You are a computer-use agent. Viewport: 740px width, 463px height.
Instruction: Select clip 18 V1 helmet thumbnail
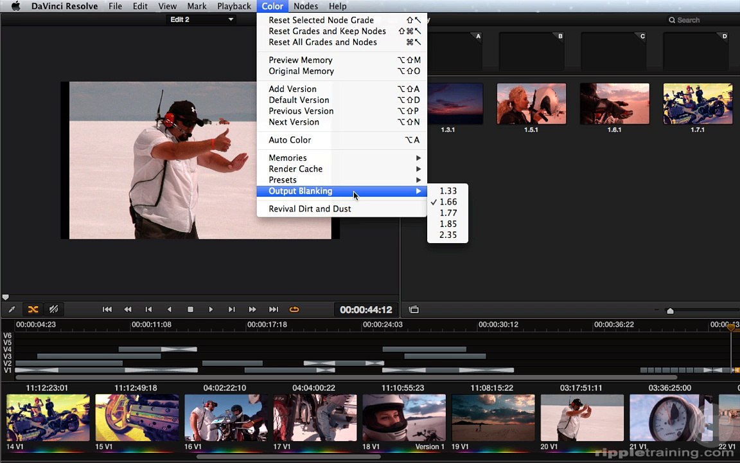coord(404,417)
